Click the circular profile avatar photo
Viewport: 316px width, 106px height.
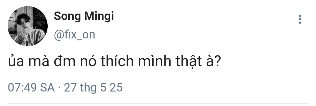click(28, 26)
